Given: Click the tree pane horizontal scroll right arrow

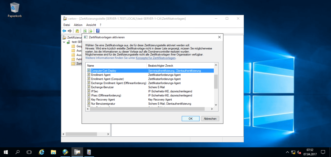Looking at the screenshot, I should 108,134.
